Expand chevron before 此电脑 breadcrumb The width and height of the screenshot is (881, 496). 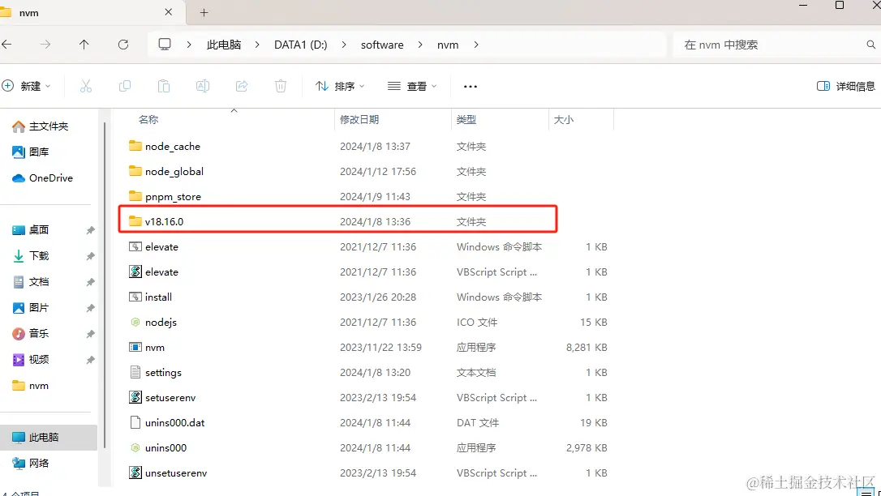click(189, 45)
